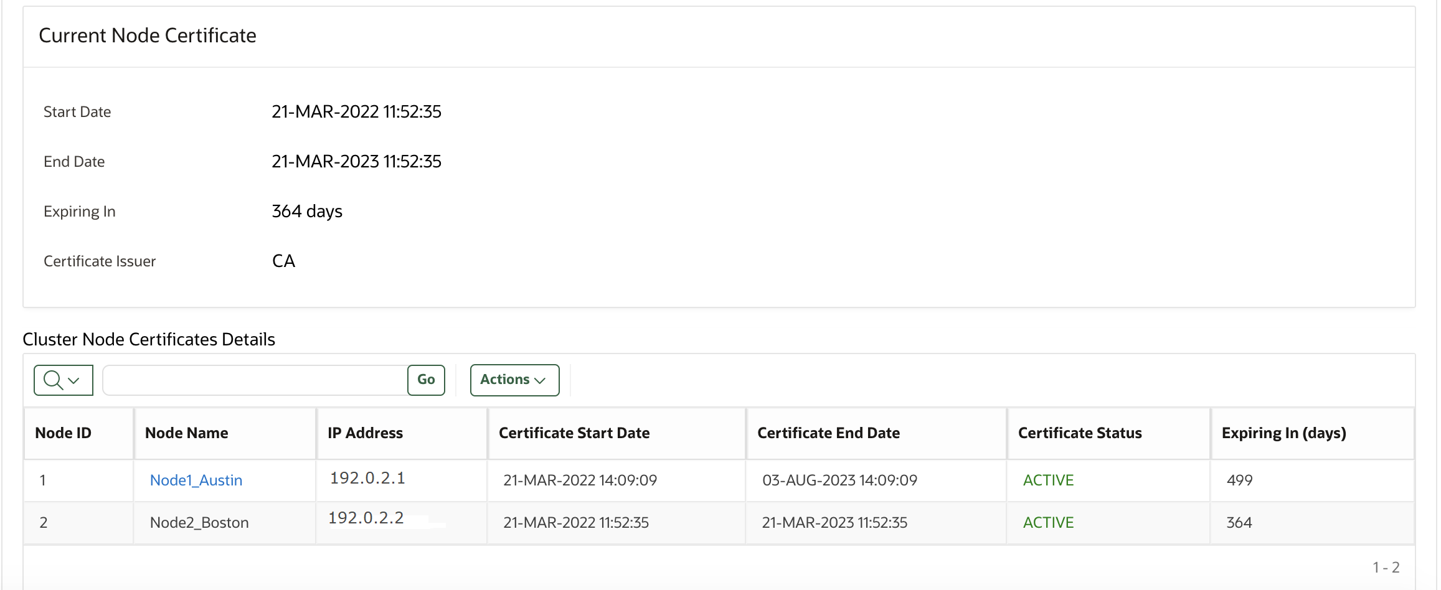The image size is (1441, 590).
Task: Click the Current Node Certificate heading
Action: click(x=147, y=35)
